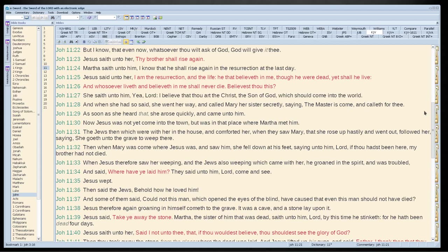Viewport: 448px width, 252px height.
Task: Show the Commentary window with C icon
Action: [x=137, y=17]
